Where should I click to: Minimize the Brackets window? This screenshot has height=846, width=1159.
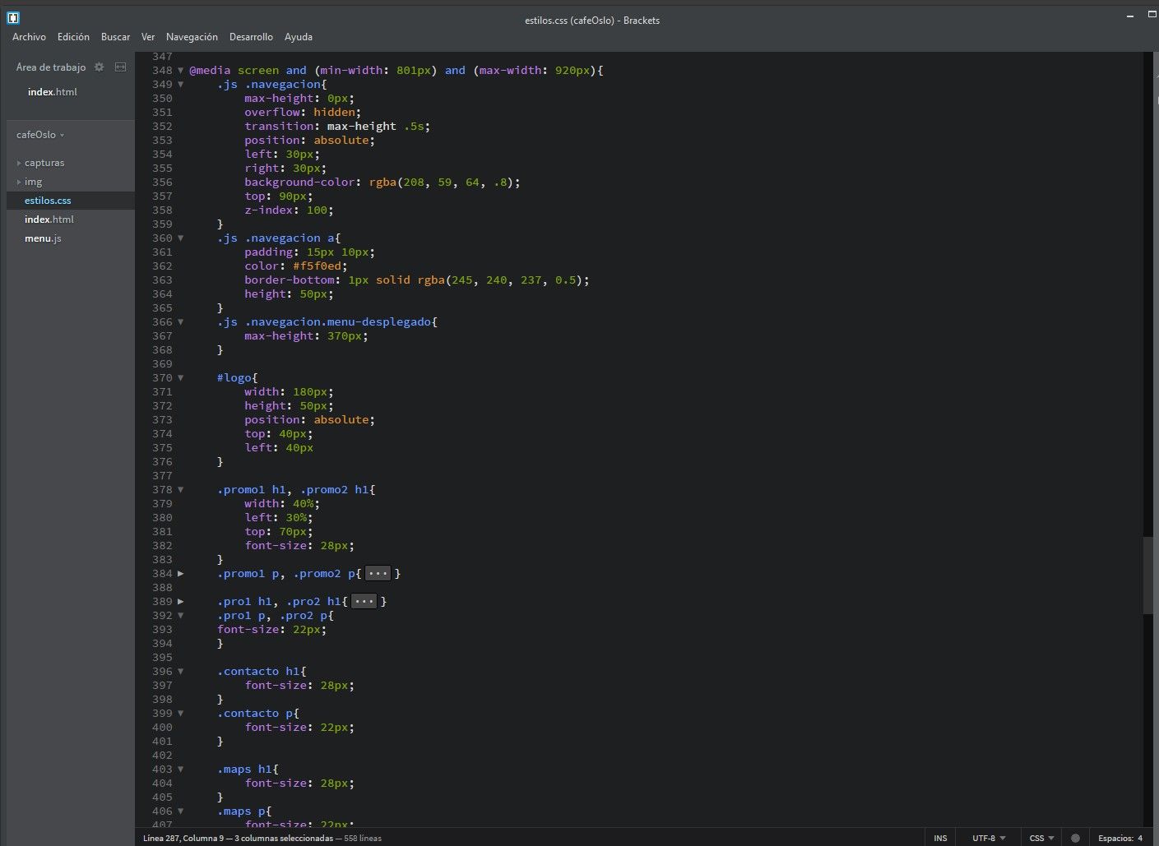point(1130,16)
